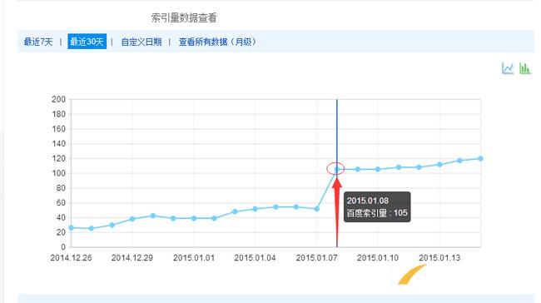Click the 2015.01.10 axis label
The width and height of the screenshot is (541, 303).
point(378,258)
